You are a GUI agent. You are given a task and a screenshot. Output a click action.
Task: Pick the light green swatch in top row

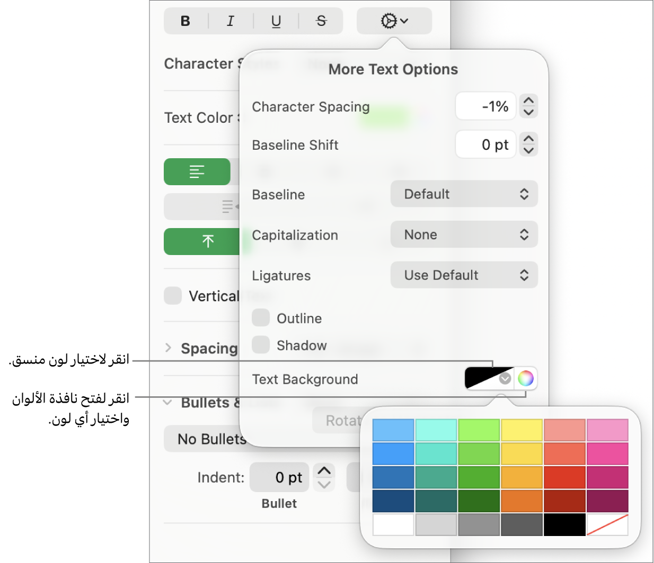[x=479, y=430]
